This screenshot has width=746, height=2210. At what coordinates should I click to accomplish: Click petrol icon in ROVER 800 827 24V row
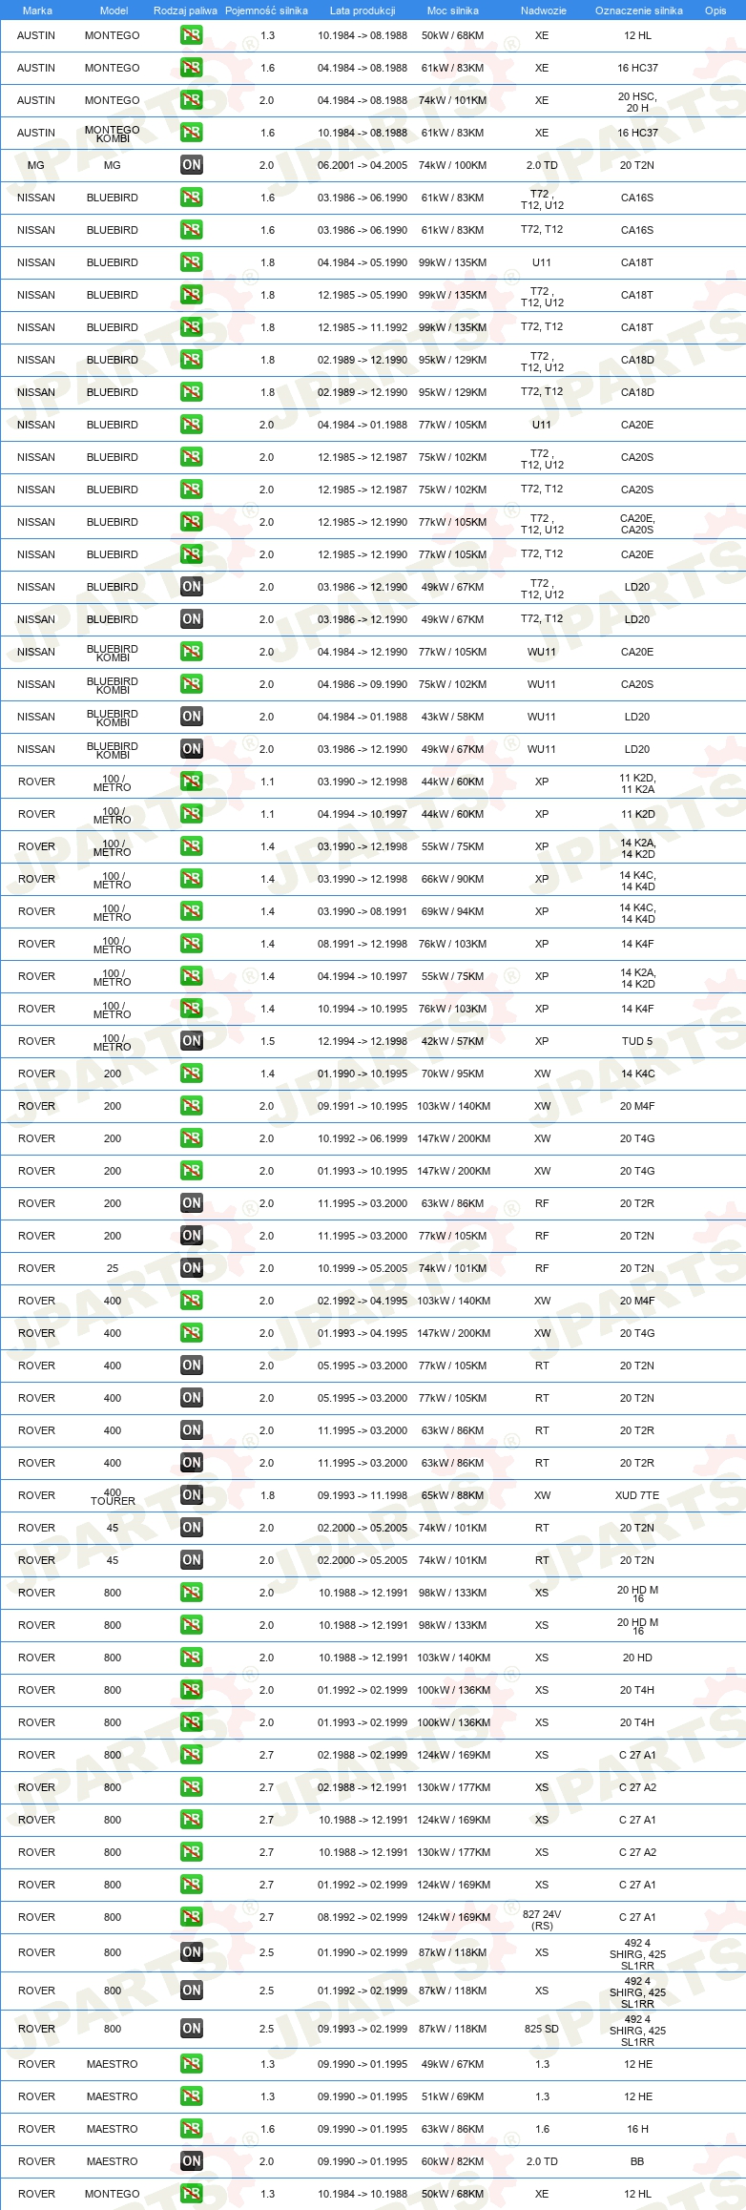(192, 1917)
